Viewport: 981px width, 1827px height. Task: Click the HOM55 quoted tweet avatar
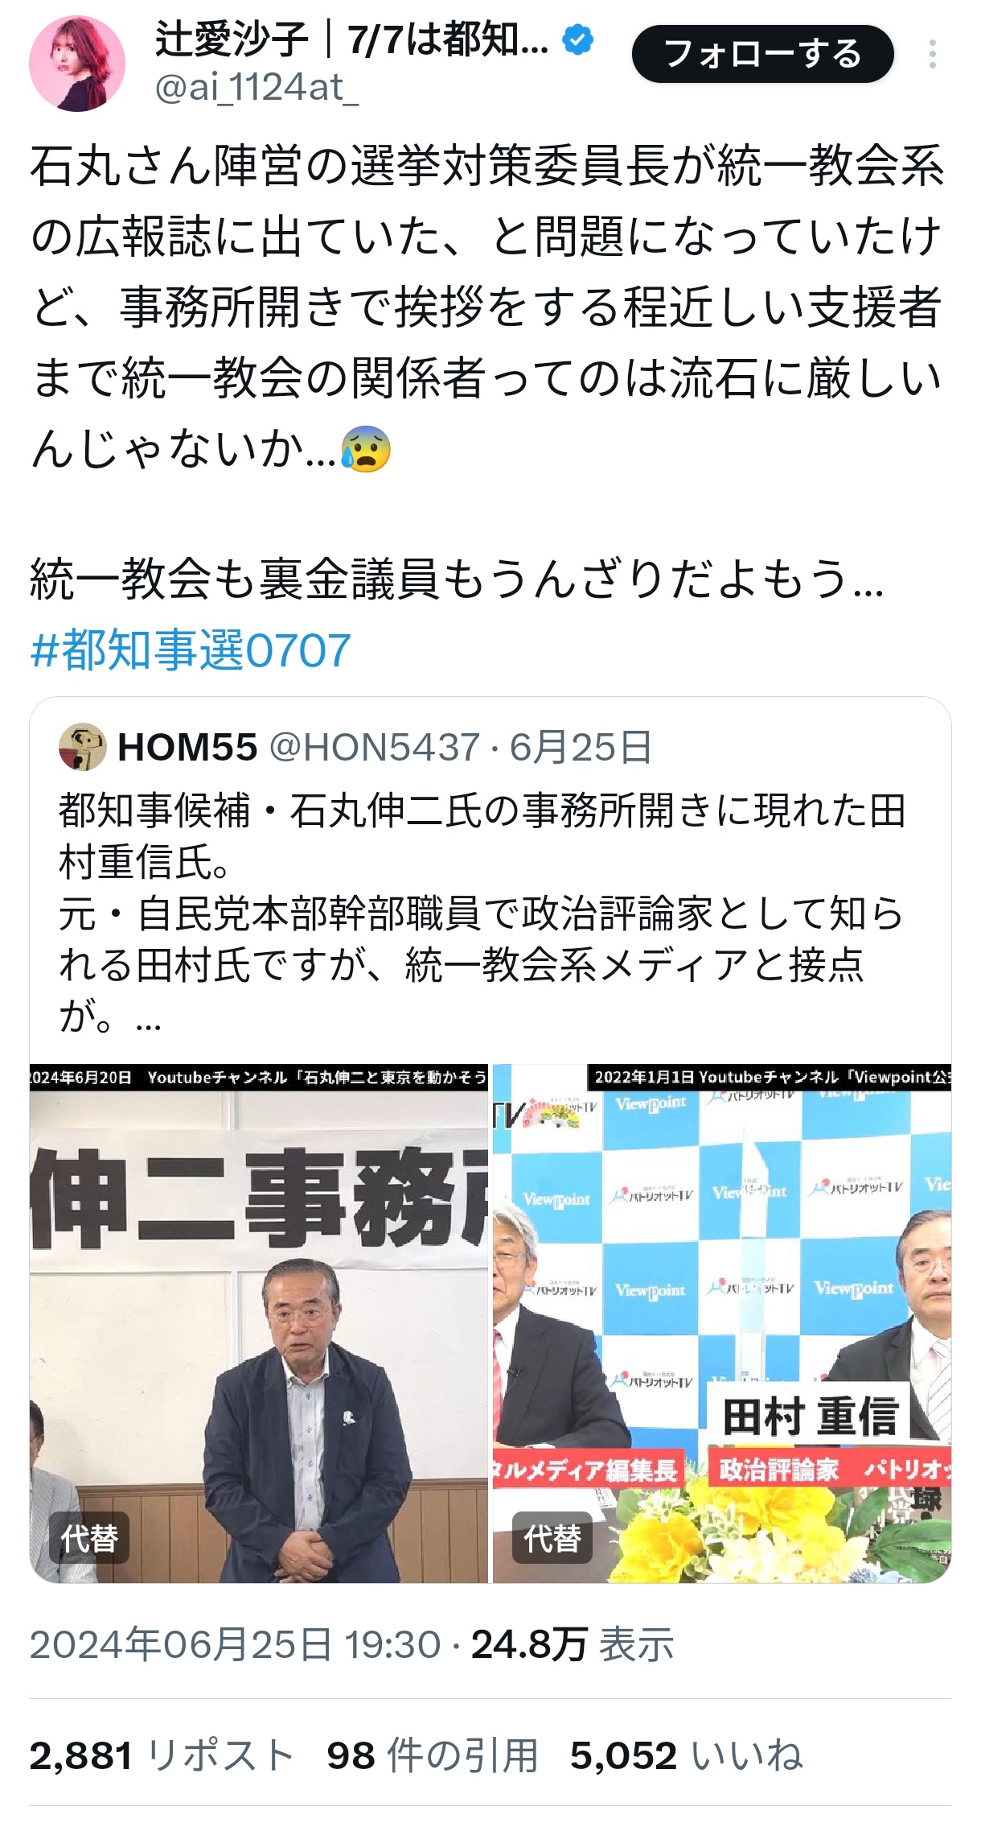point(82,747)
